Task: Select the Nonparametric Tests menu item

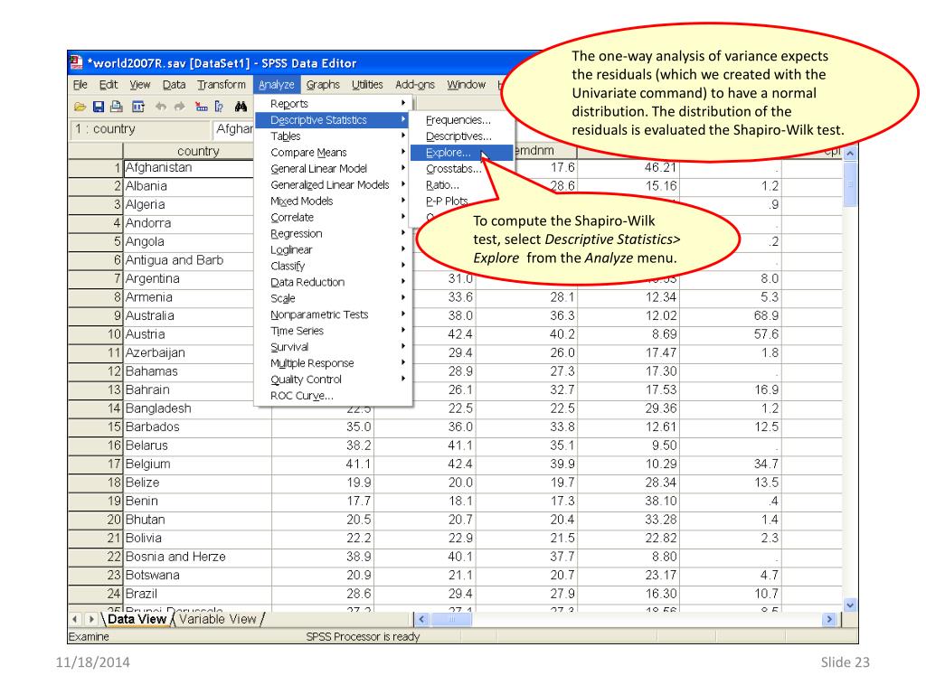Action: [x=333, y=314]
